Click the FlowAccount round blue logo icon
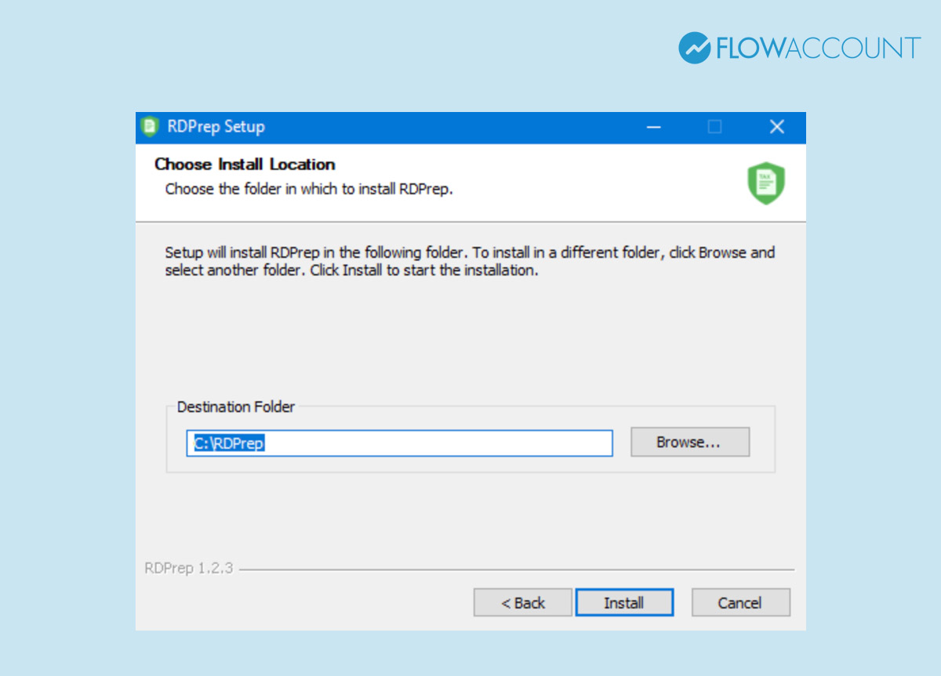 click(x=694, y=48)
